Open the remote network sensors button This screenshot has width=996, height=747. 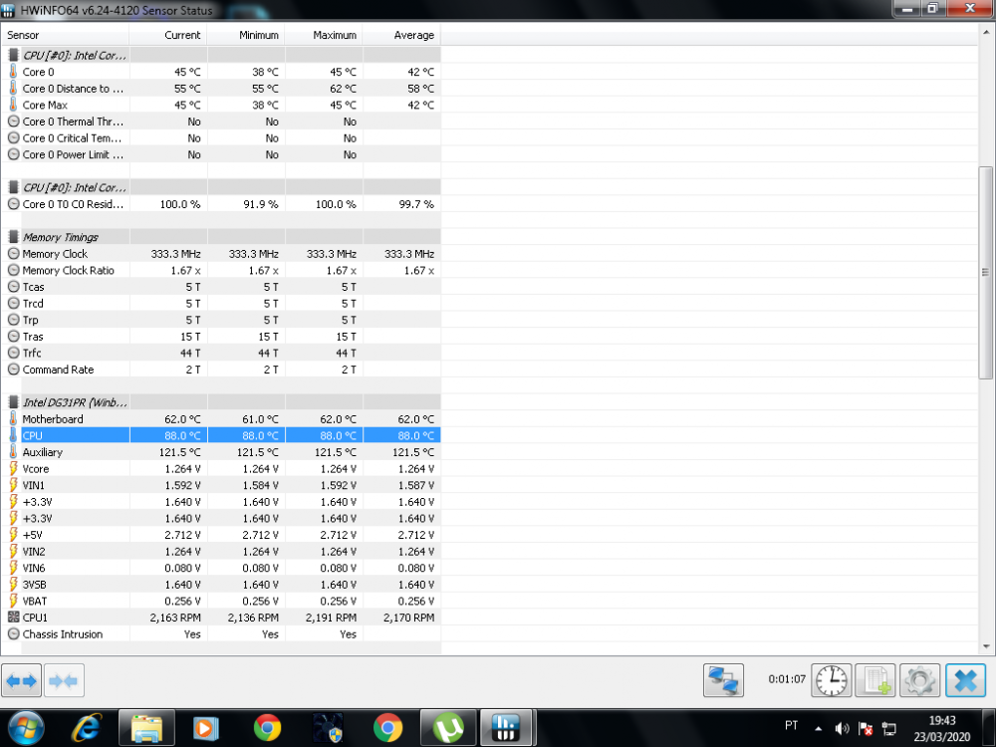(x=723, y=680)
